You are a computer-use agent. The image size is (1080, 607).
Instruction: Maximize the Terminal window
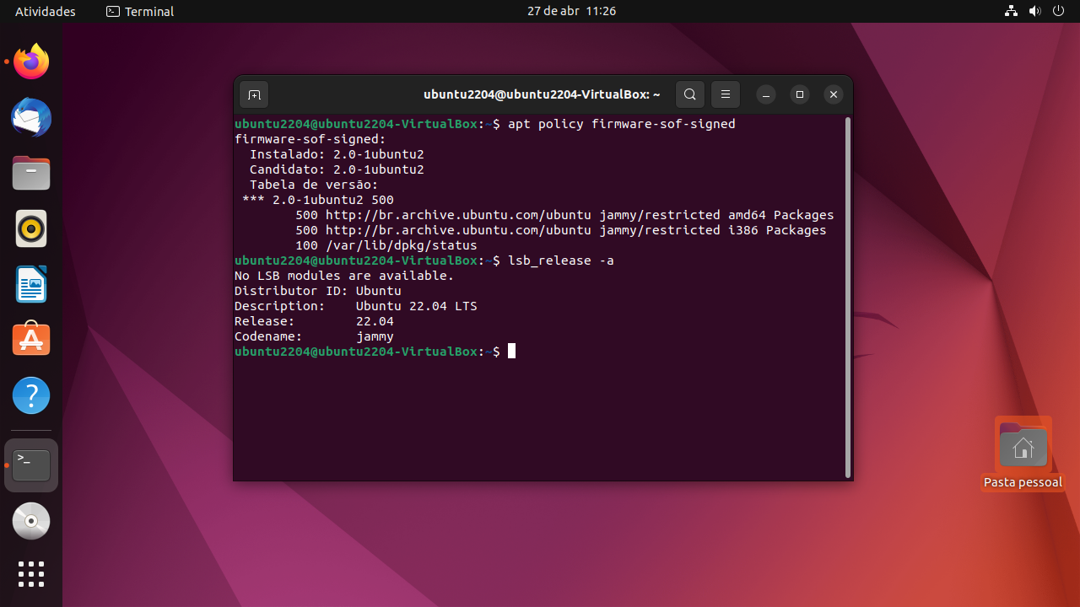tap(800, 94)
